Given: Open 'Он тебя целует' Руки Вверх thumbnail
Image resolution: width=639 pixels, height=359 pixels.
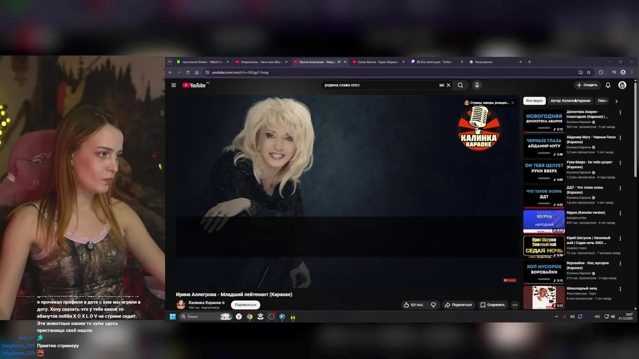Looking at the screenshot, I should tap(544, 172).
